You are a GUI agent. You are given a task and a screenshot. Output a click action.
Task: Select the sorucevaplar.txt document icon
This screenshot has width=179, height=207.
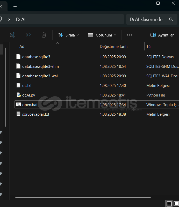[x=18, y=114]
